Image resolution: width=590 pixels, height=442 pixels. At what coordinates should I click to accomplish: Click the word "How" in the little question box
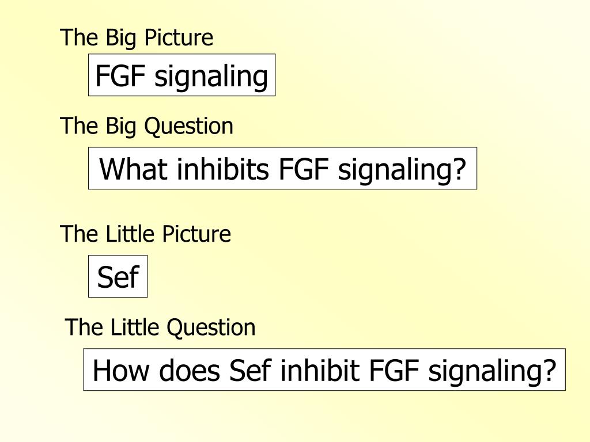(x=120, y=371)
